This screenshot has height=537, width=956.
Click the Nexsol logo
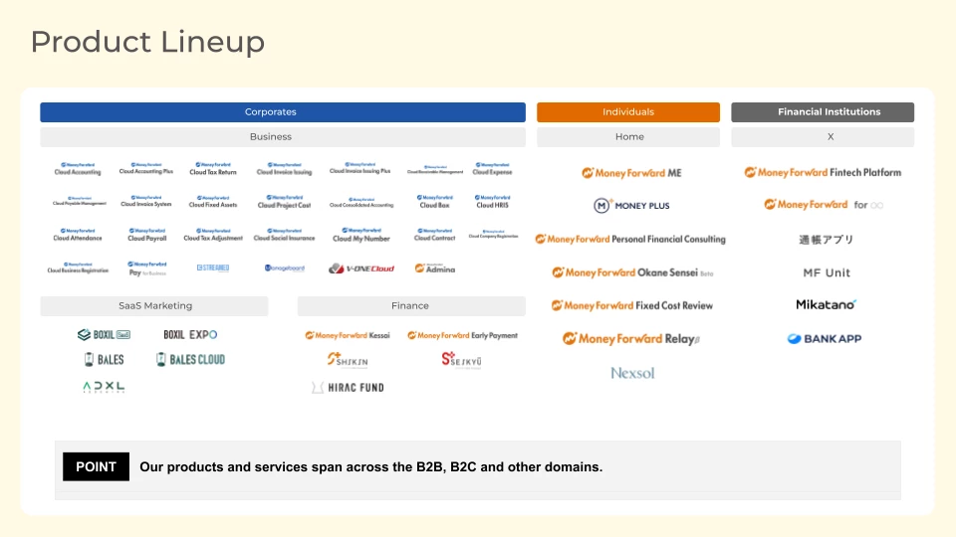point(633,373)
